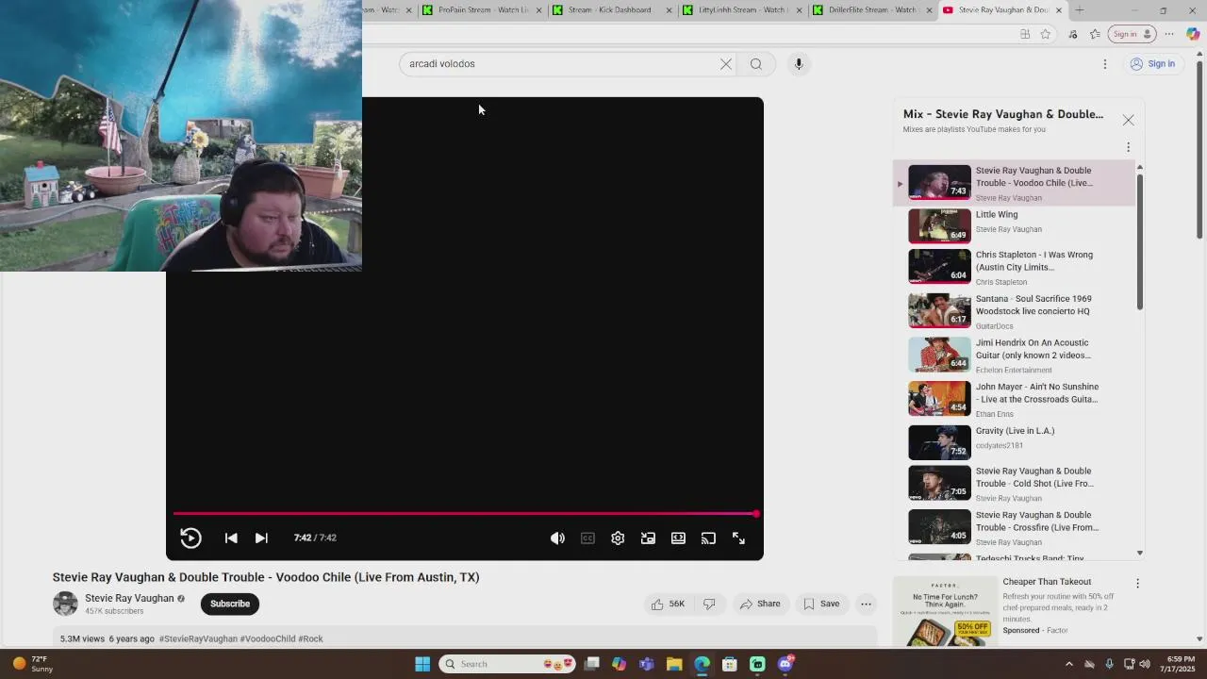Select Cold Shot live video in mix
The width and height of the screenshot is (1207, 679).
[x=1015, y=483]
